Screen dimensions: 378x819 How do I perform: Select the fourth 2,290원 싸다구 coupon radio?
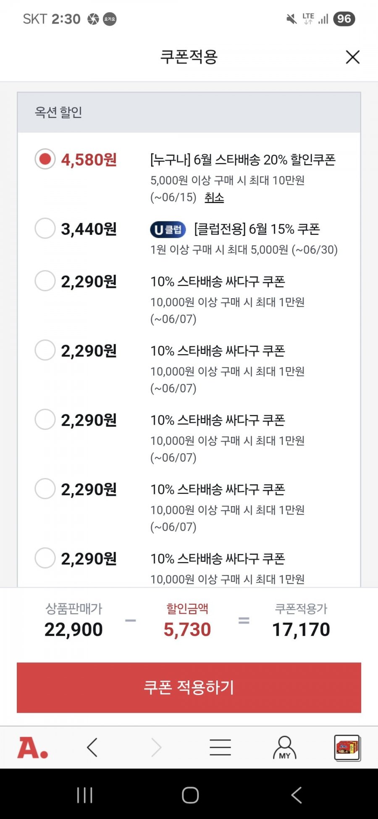pyautogui.click(x=45, y=489)
